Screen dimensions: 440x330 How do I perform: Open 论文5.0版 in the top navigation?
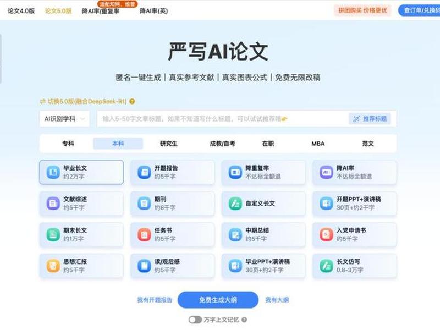[x=58, y=11]
